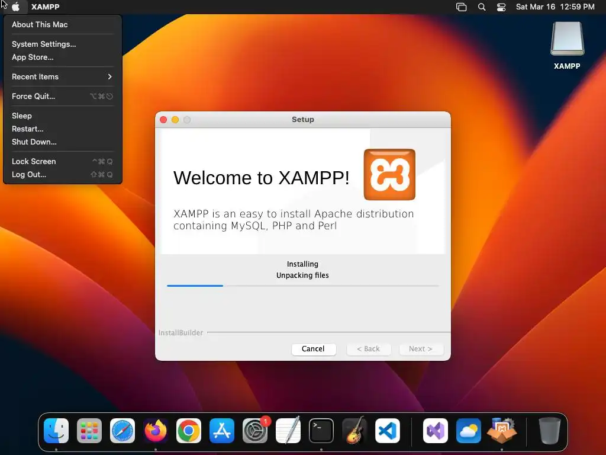Viewport: 606px width, 455px height.
Task: Click the InstallBuilder label
Action: (x=180, y=333)
